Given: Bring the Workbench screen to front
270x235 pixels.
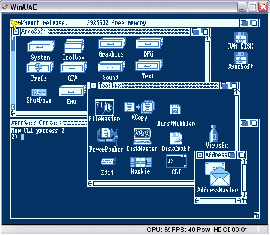Looking at the screenshot, I should click(x=254, y=23).
